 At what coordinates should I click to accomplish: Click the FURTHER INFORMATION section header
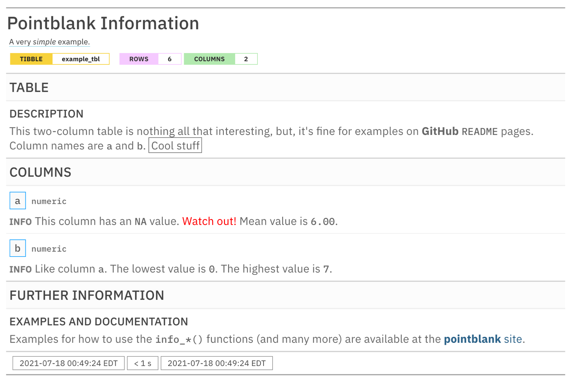click(87, 295)
